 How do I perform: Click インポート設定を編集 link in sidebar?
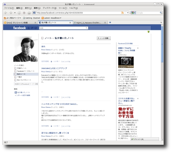22,95
